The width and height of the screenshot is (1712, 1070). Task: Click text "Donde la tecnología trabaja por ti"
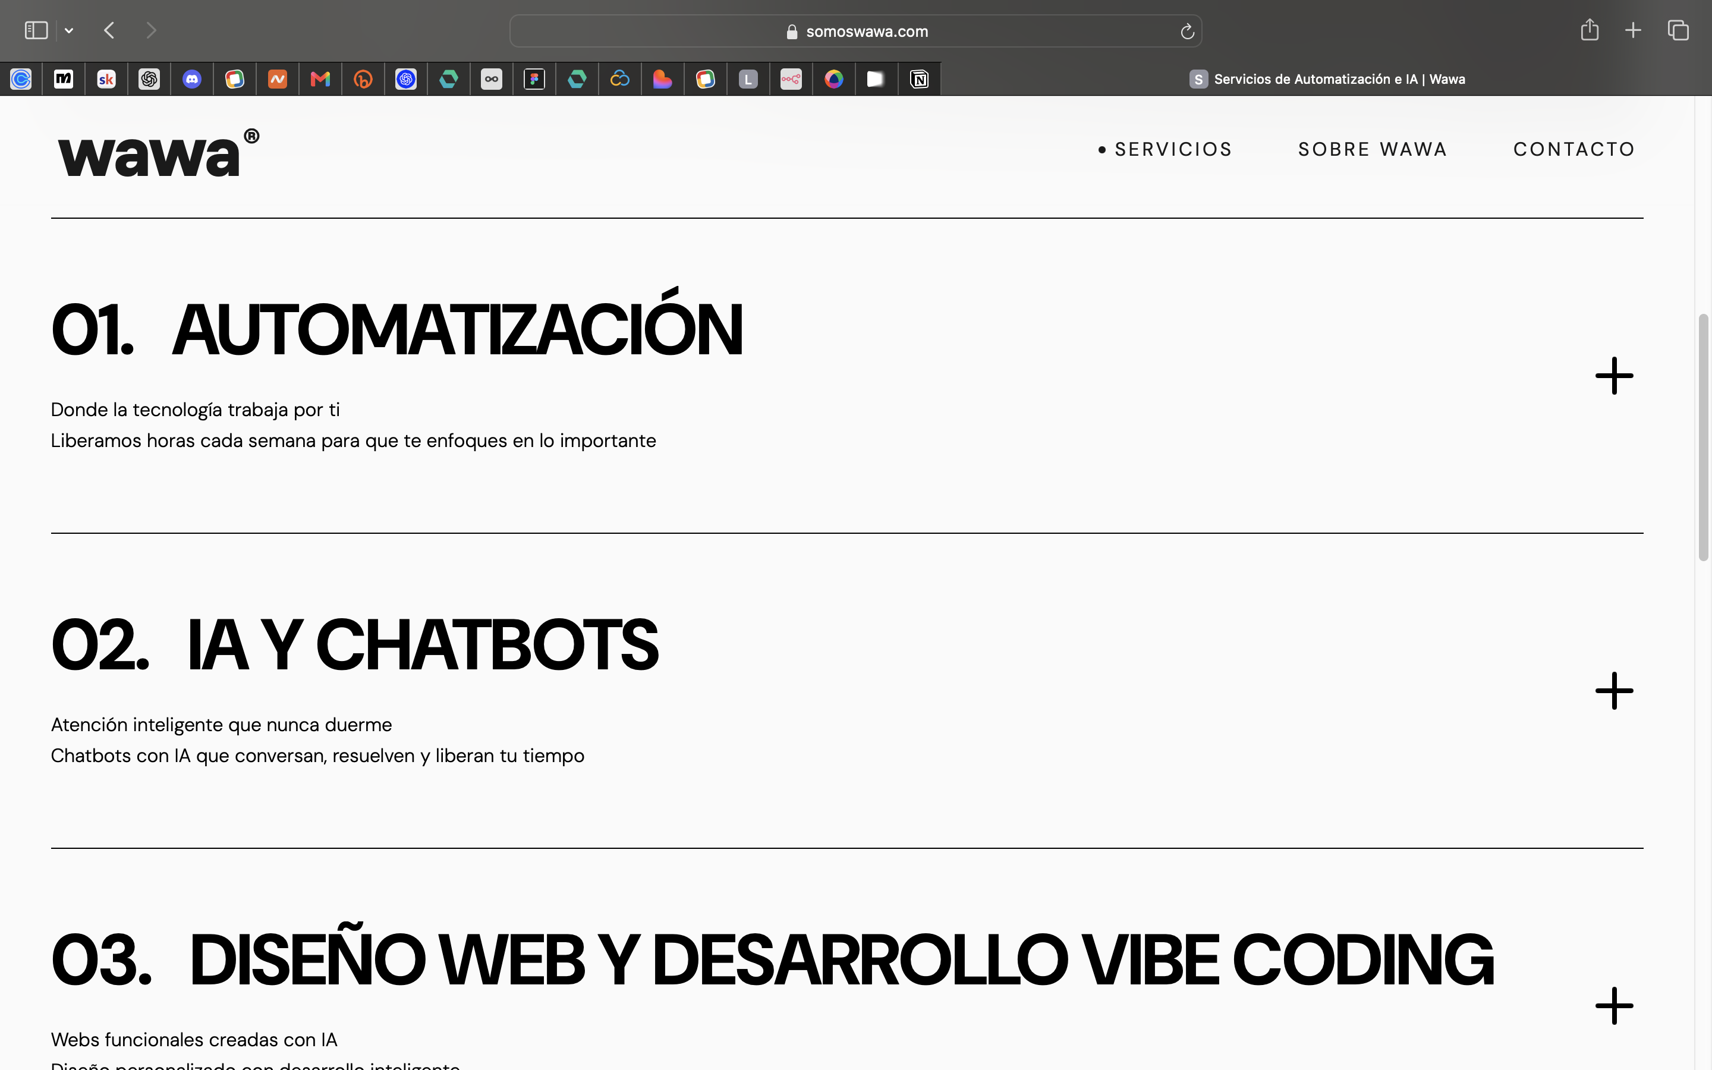tap(195, 410)
